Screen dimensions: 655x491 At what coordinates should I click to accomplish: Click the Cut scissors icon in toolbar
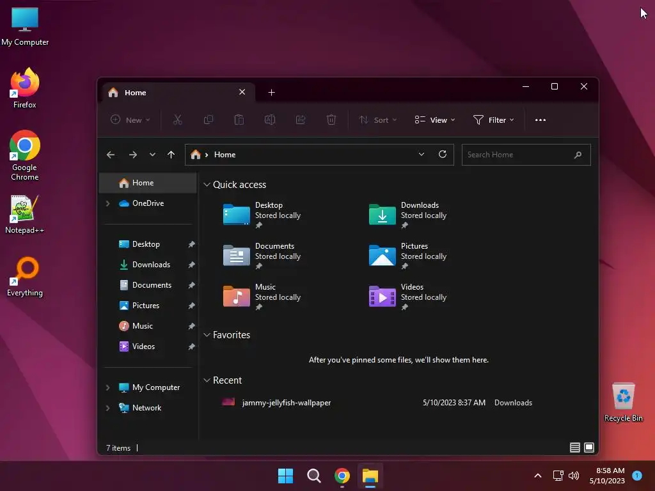(x=178, y=120)
